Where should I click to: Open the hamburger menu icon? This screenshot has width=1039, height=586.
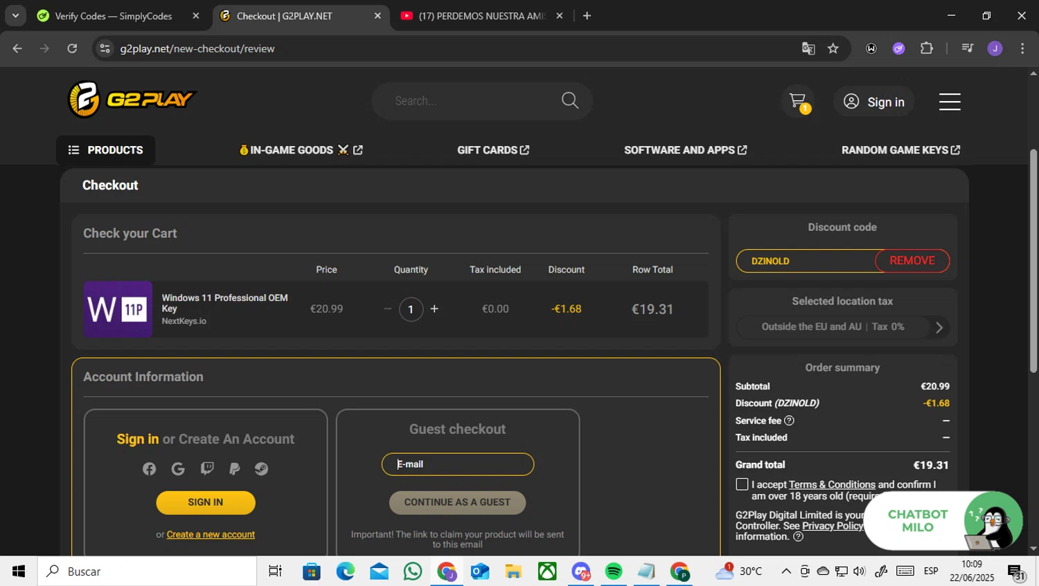coord(950,102)
